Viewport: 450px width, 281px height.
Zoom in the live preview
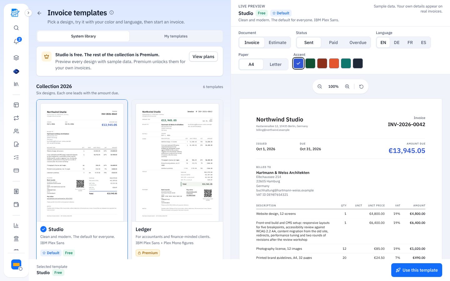(347, 86)
